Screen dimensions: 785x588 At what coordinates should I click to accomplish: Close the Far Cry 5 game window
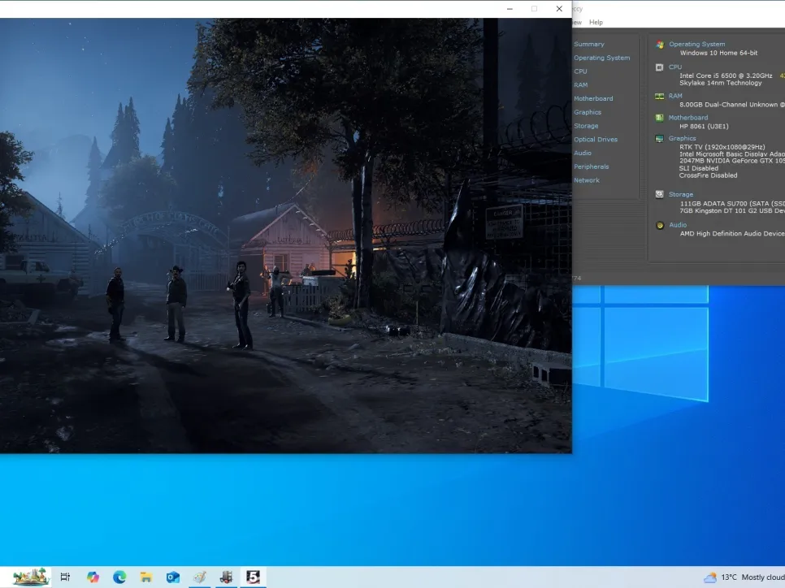[x=559, y=8]
